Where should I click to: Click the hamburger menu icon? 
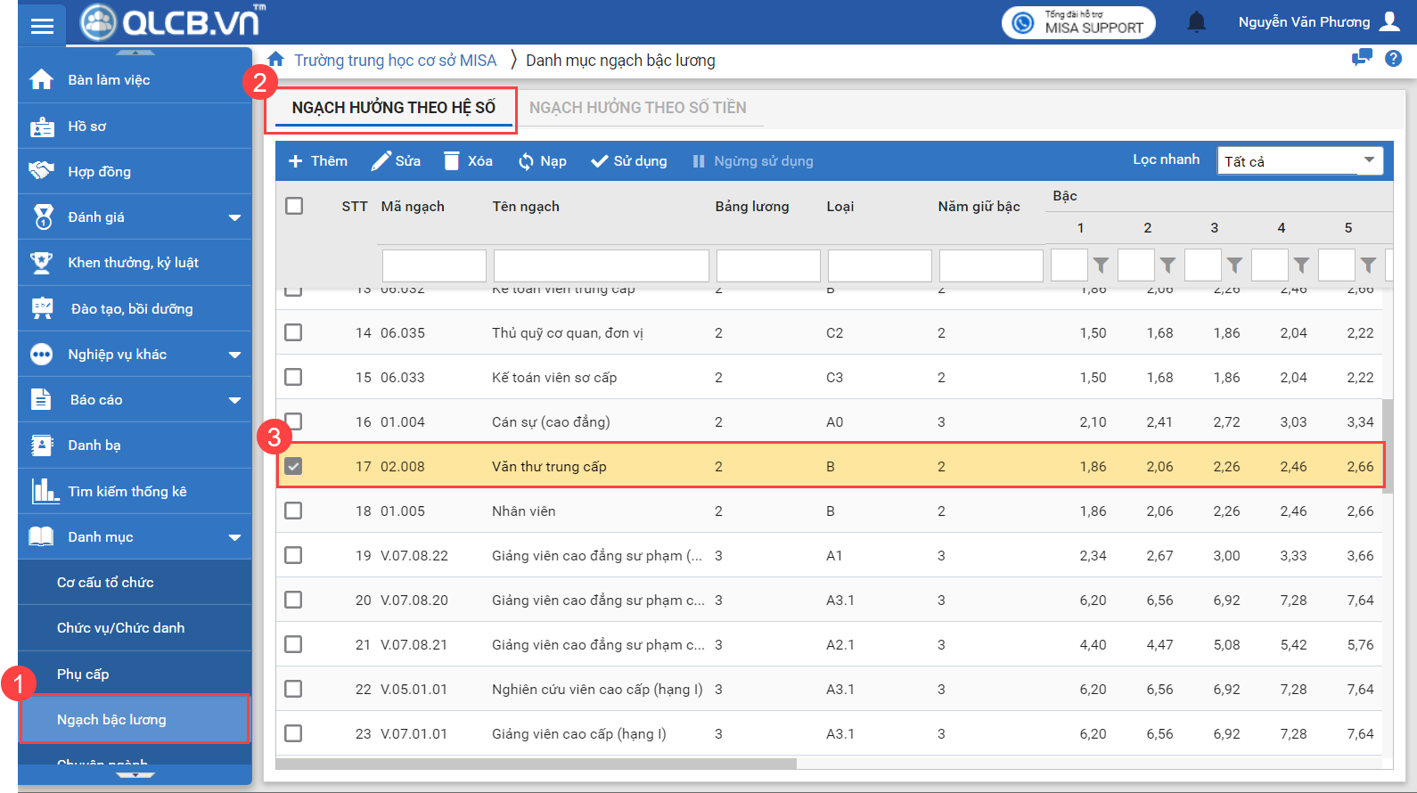(42, 26)
